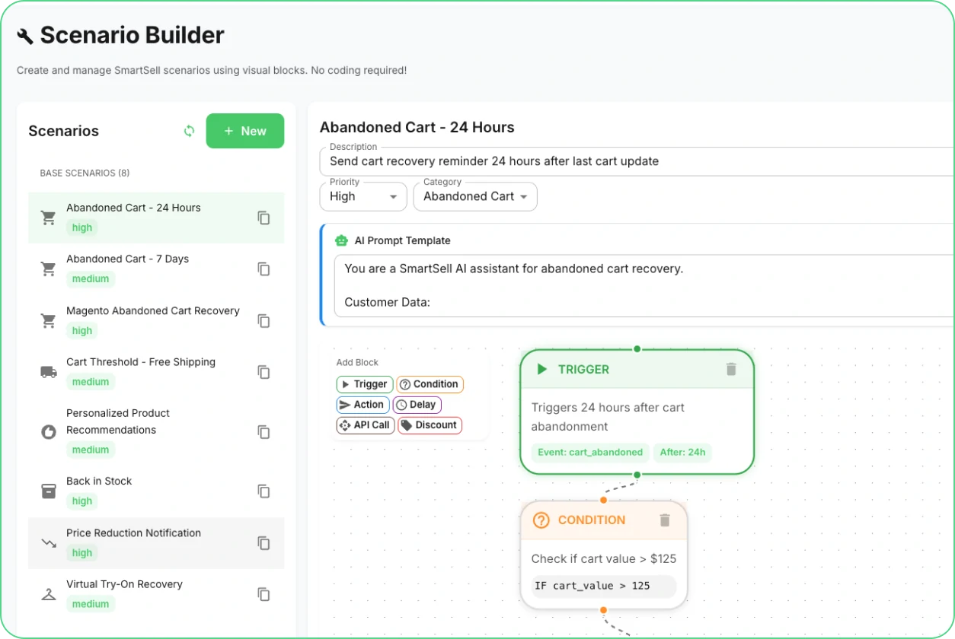Click the question mark icon in CONDITION header
This screenshot has width=955, height=639.
[541, 520]
